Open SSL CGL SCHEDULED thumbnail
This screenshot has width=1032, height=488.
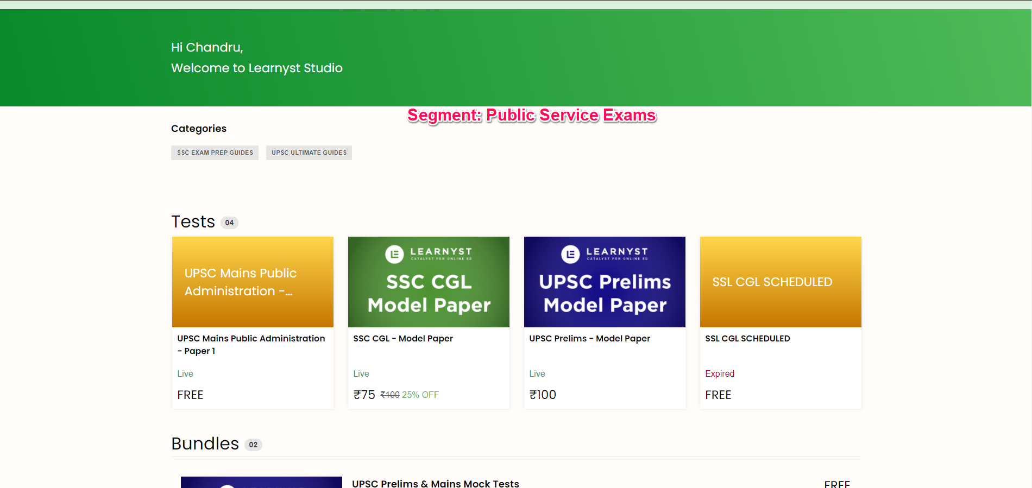pyautogui.click(x=781, y=282)
